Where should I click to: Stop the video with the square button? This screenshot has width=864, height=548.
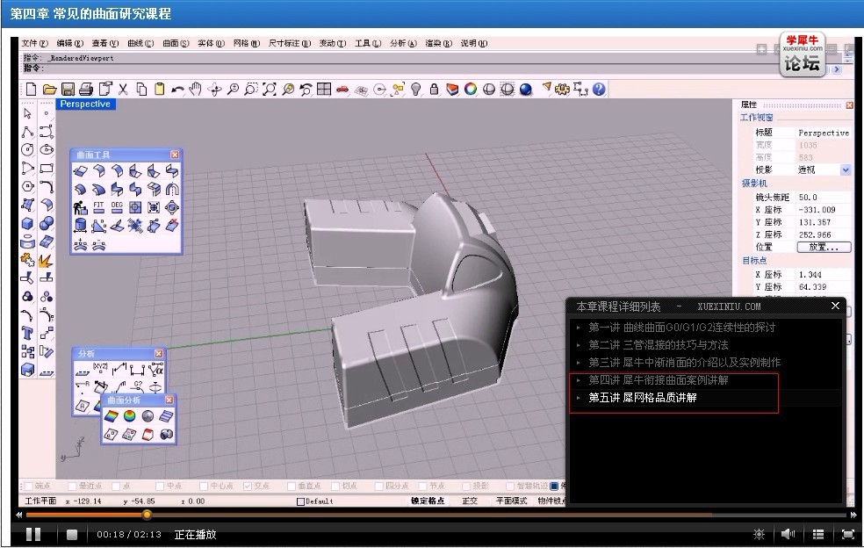coord(72,534)
